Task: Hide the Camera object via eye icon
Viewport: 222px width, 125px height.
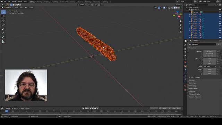Action: click(x=220, y=12)
